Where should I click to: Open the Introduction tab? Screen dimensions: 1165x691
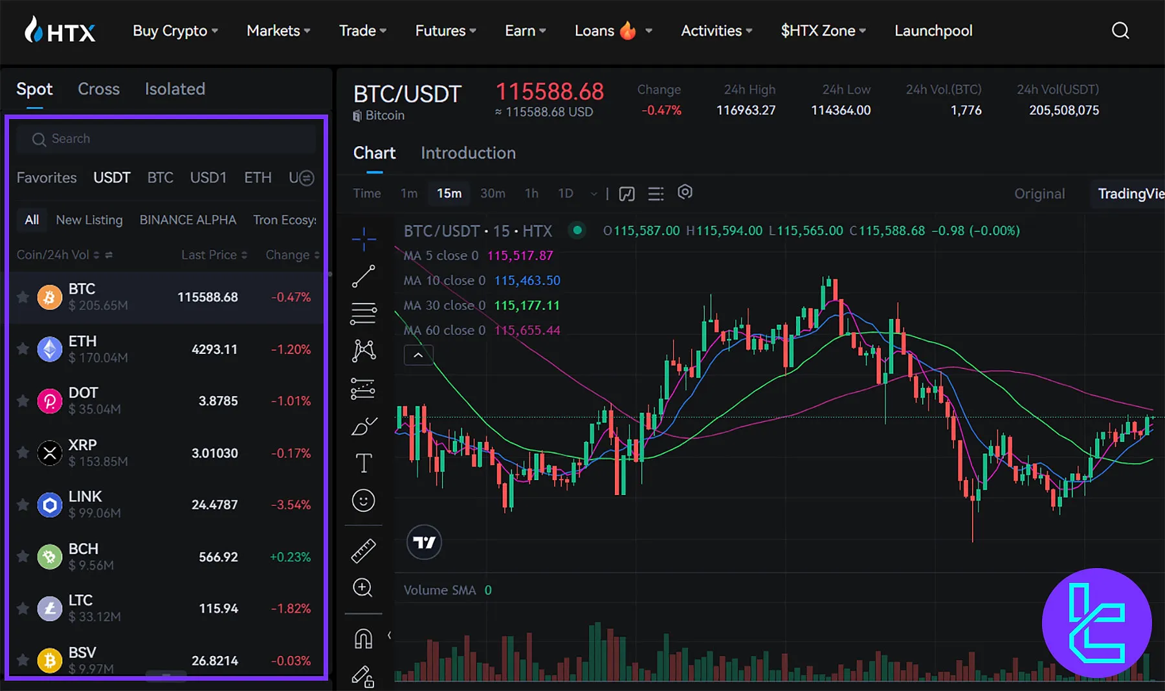click(468, 153)
